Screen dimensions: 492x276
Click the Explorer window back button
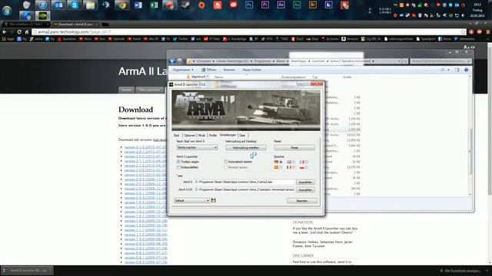pos(172,61)
